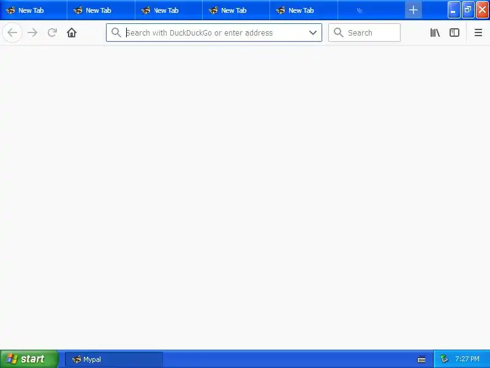Minimize the Mypal window
The height and width of the screenshot is (368, 490).
[x=454, y=10]
